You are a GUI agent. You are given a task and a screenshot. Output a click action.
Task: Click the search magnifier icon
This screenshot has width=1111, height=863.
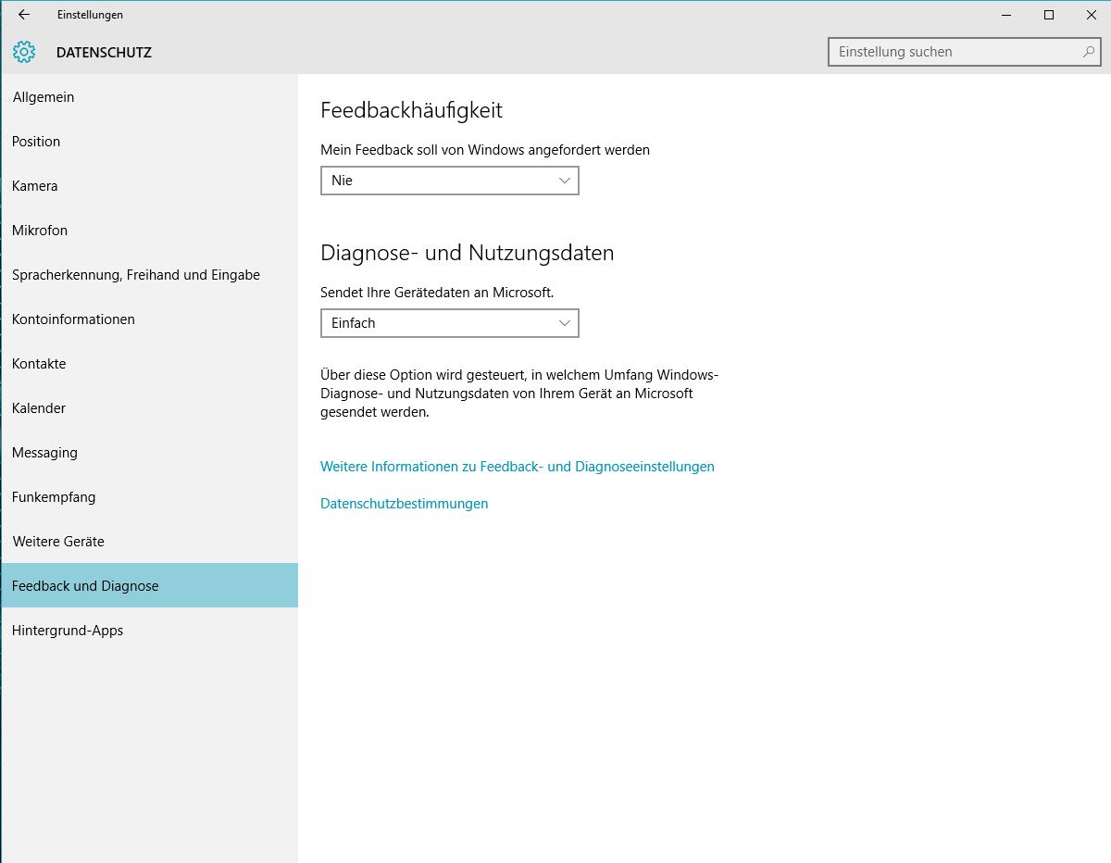tap(1089, 52)
